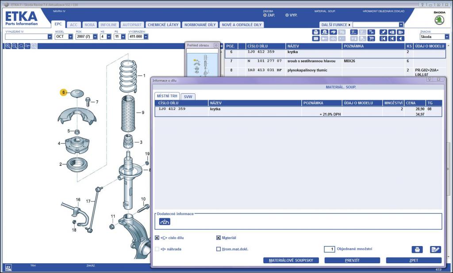This screenshot has height=273, width=453.
Task: Switch to the EPC tab
Action: click(x=58, y=24)
